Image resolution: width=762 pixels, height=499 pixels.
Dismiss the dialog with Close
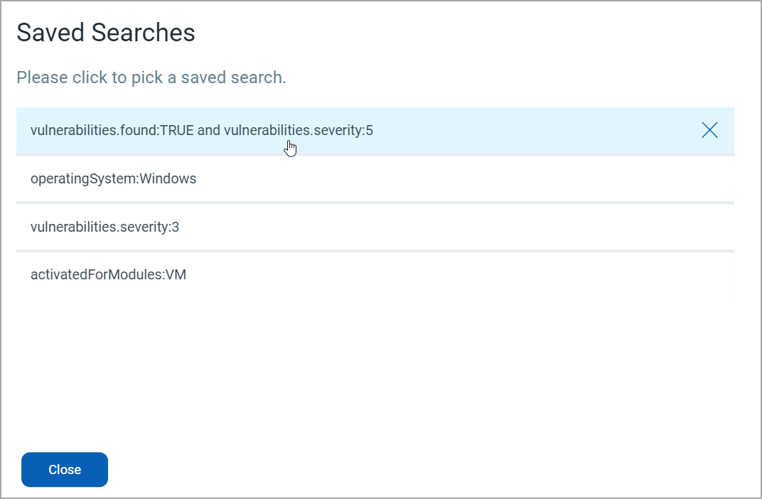tap(64, 469)
